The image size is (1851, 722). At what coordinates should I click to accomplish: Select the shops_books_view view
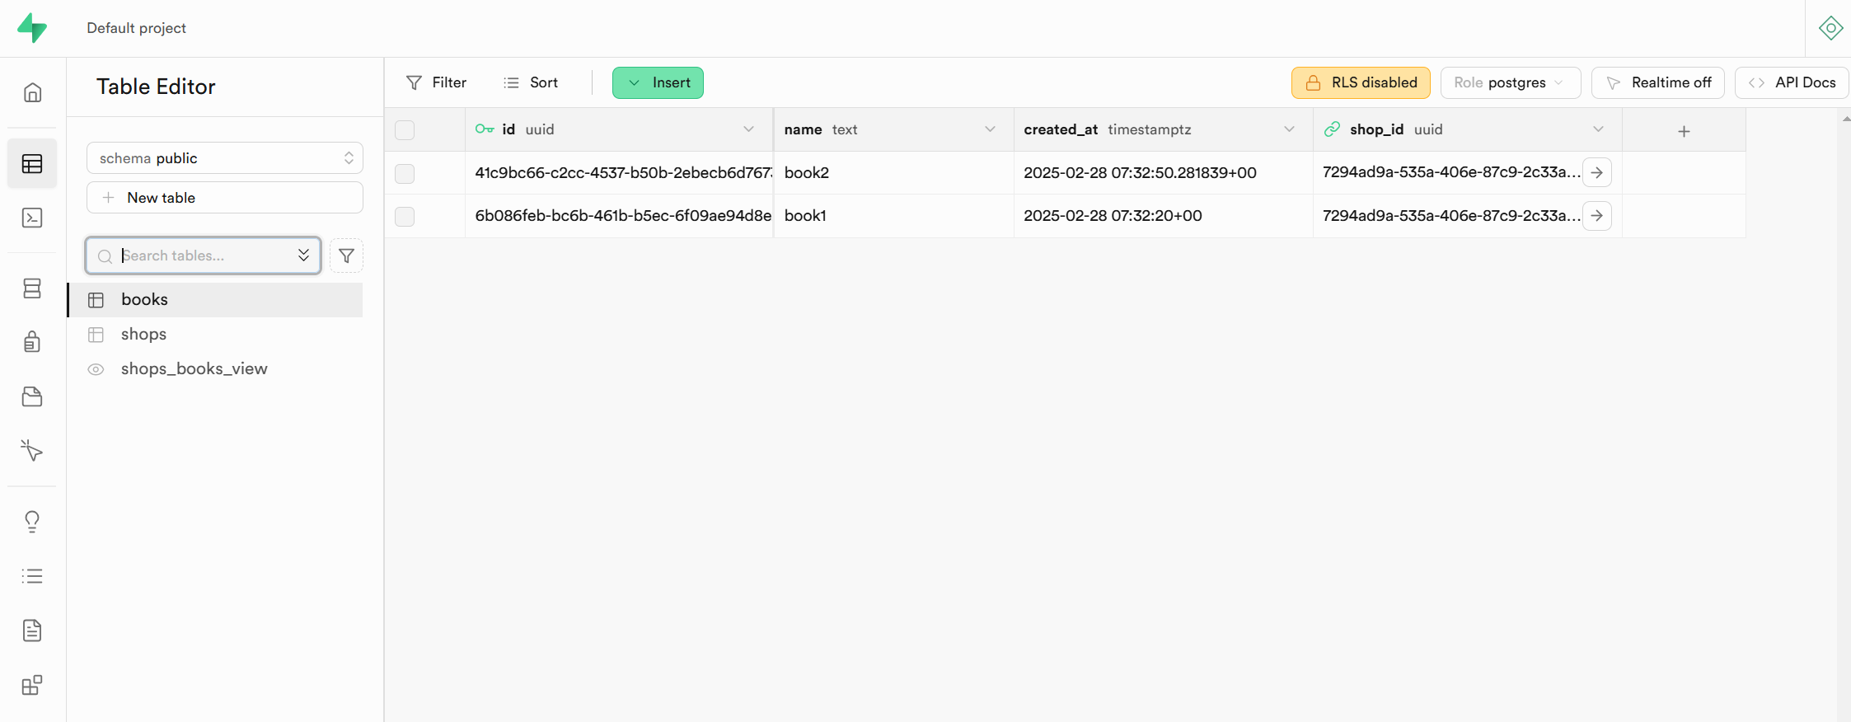[215, 369]
